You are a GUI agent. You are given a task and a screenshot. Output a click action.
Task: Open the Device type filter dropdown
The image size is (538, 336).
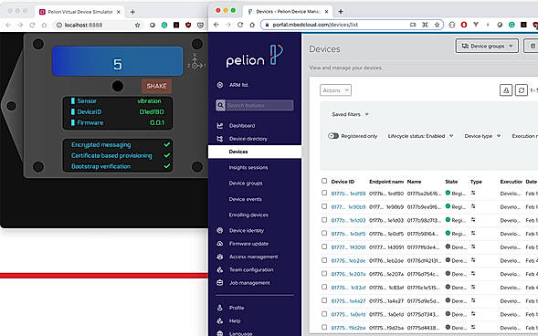tap(482, 136)
